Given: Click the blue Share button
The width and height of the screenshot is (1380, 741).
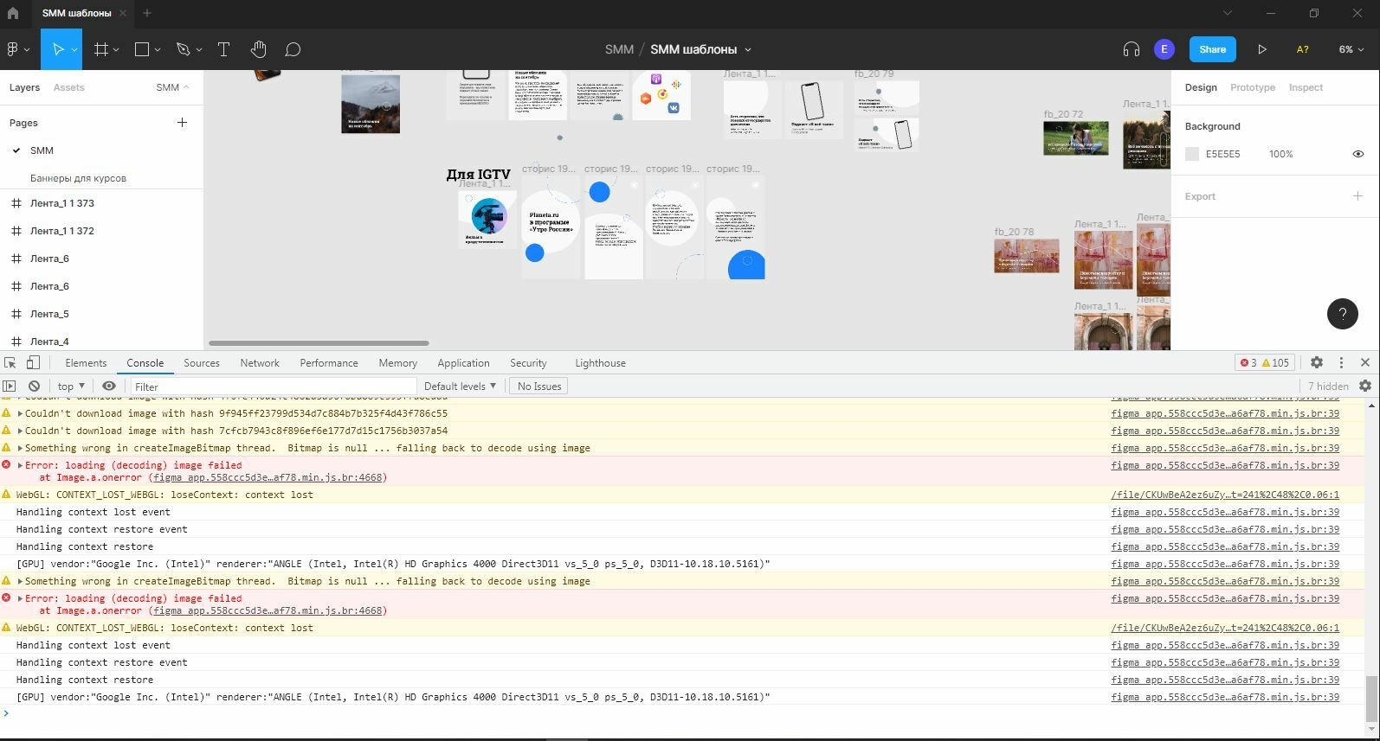Looking at the screenshot, I should tap(1212, 49).
